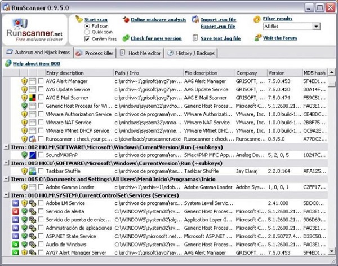Click the yellow shield icon for AVG Alert Manager

(x=24, y=81)
